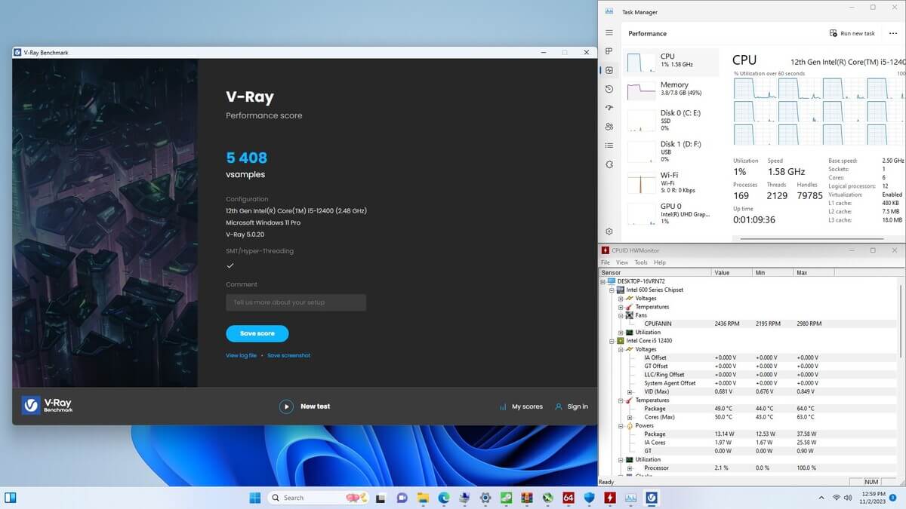The width and height of the screenshot is (906, 509).
Task: Click Run new task in Task Manager
Action: (x=852, y=33)
